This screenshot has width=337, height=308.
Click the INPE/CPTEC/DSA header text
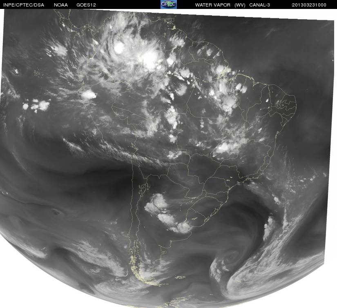(24, 5)
